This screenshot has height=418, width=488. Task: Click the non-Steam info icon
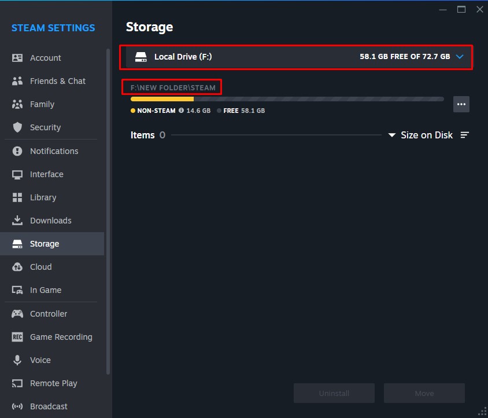point(181,111)
